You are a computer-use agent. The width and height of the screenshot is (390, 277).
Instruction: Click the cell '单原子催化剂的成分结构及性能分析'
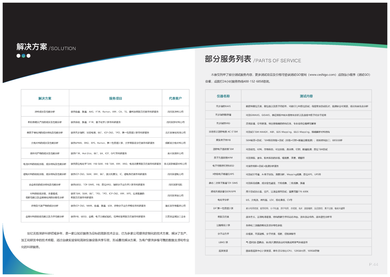coord(45,133)
